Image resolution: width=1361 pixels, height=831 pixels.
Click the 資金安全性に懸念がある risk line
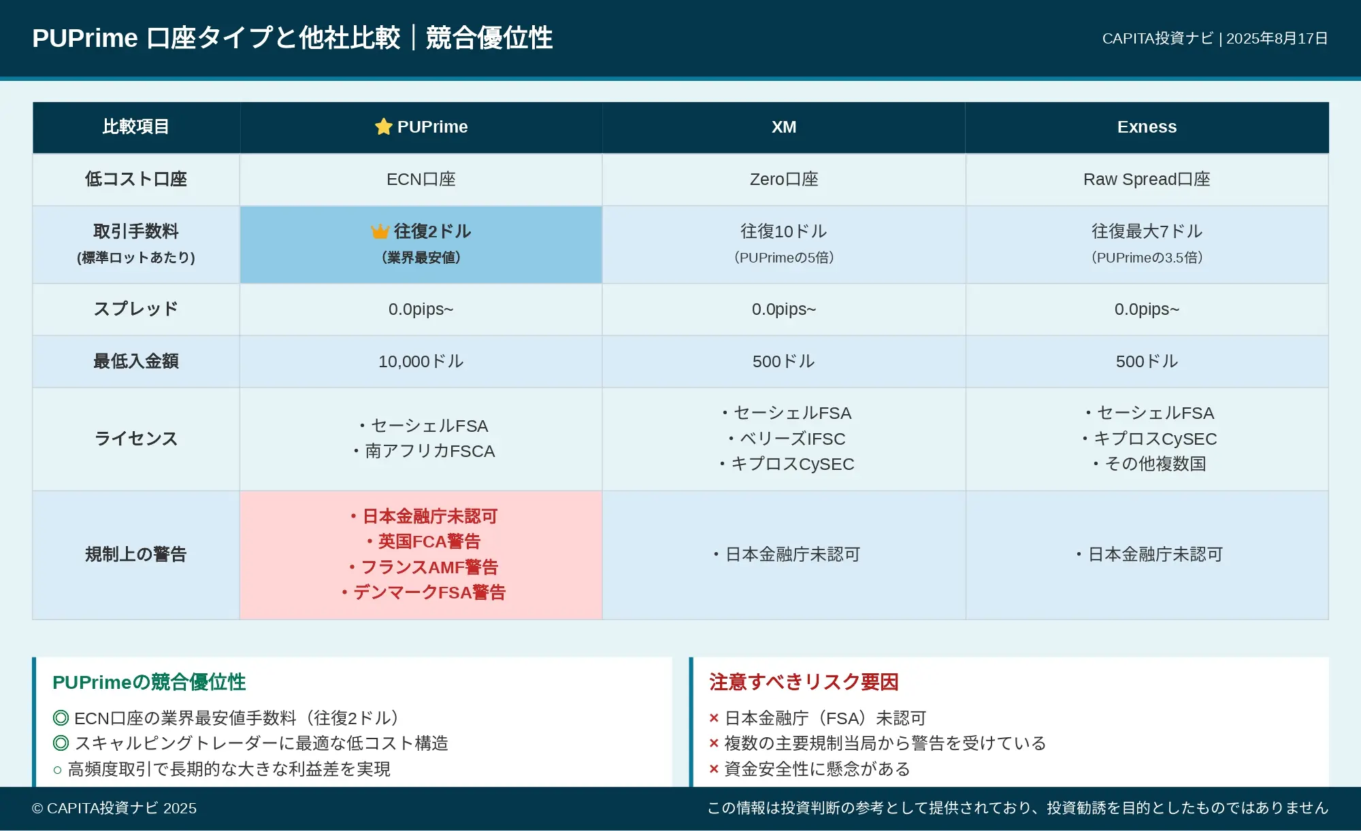[x=810, y=770]
